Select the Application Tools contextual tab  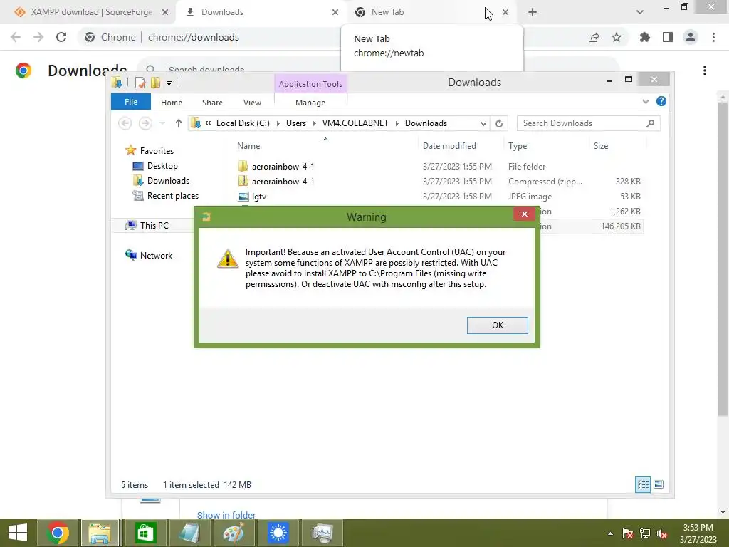coord(310,84)
